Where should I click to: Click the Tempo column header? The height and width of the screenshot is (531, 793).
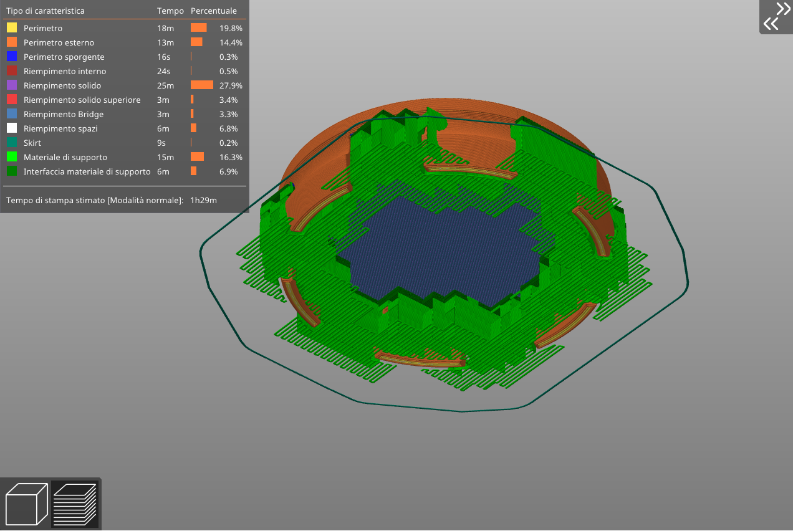[170, 11]
